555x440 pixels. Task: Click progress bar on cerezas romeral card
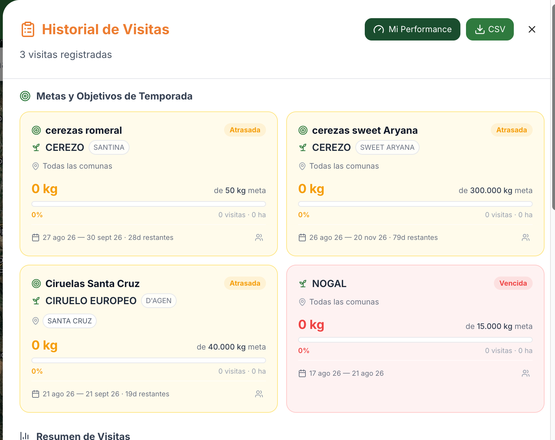(149, 204)
